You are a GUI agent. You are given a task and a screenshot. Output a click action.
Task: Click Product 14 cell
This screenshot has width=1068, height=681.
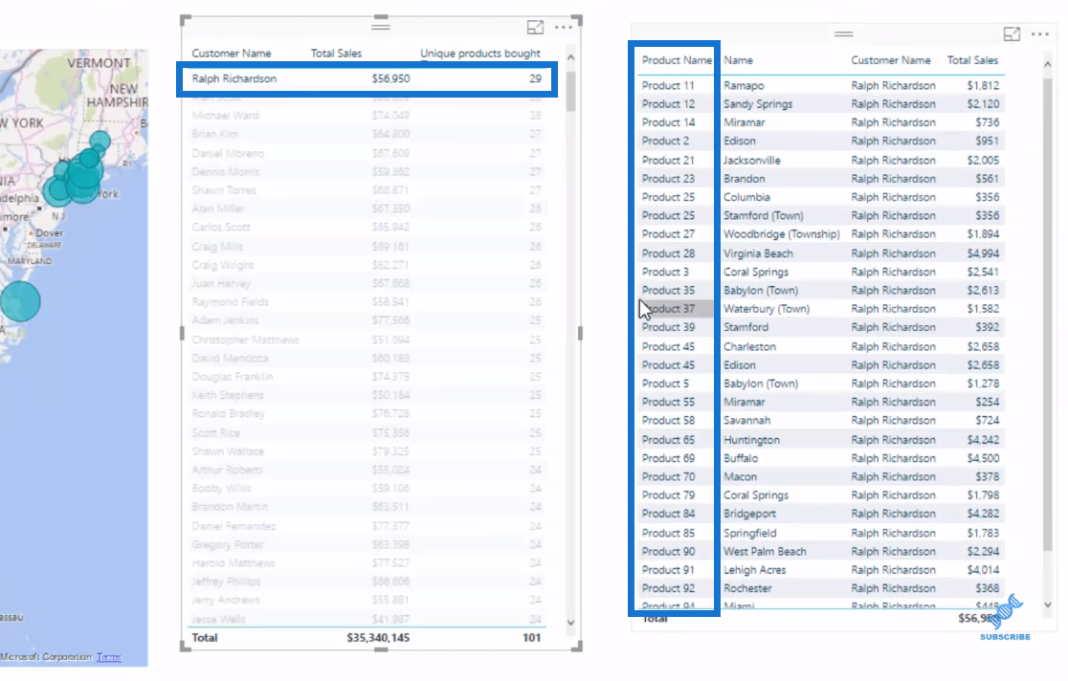668,122
